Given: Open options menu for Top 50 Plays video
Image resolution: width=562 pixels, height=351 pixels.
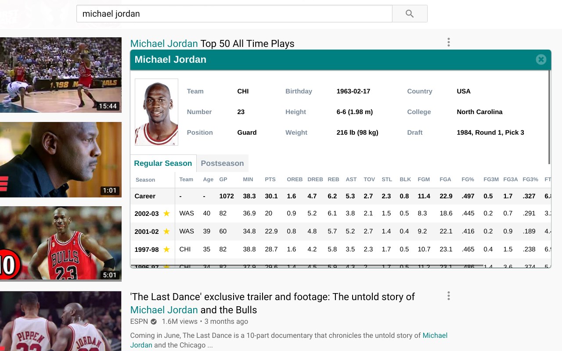Looking at the screenshot, I should [448, 42].
